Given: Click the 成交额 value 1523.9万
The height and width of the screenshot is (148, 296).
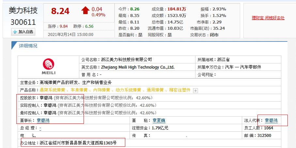Looking at the screenshot, I should click(x=177, y=15).
